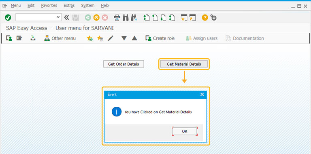Collapse command field with double-chevron icon
311x154 pixels.
pos(67,17)
